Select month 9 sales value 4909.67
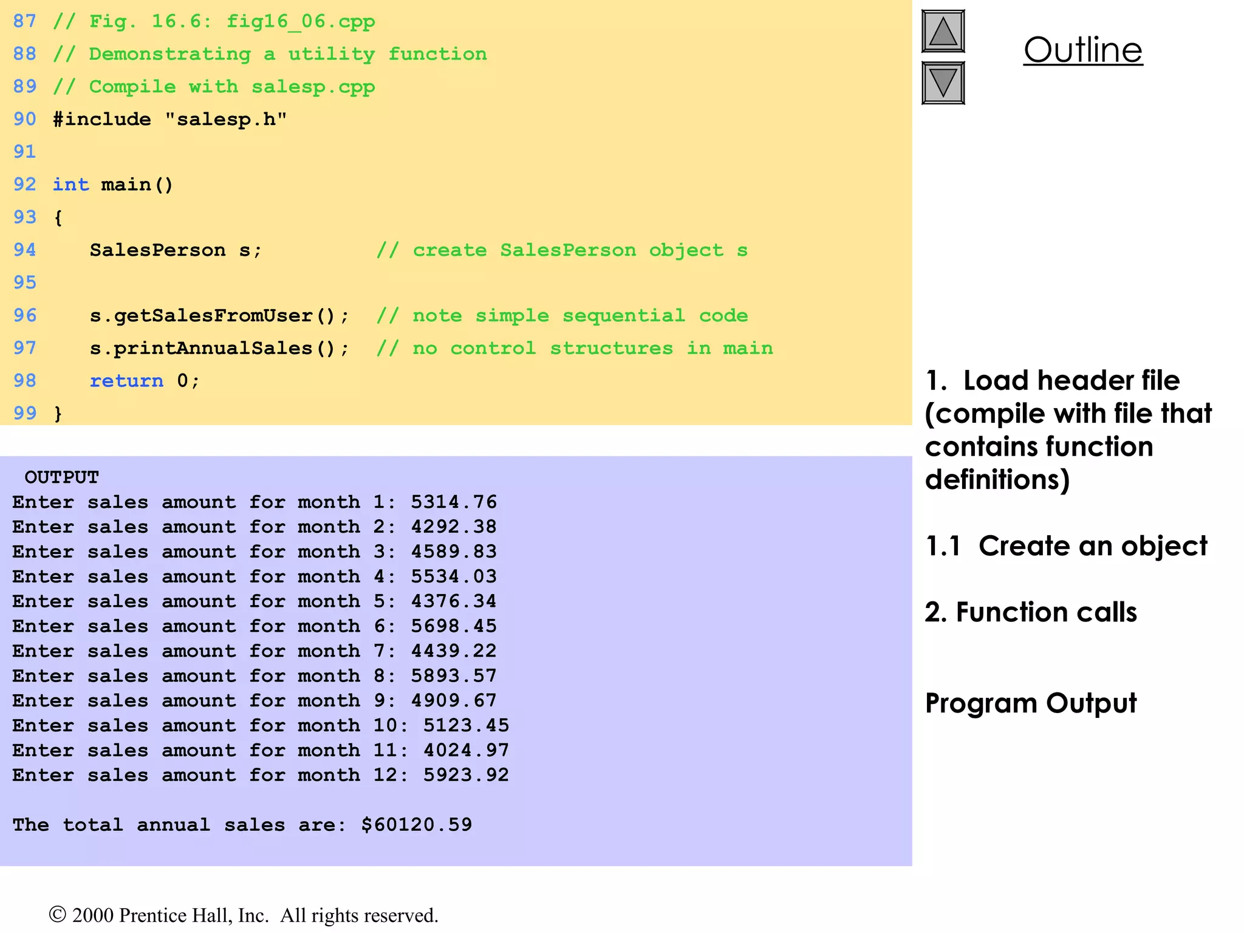Screen dimensions: 1244x933 click(x=454, y=701)
